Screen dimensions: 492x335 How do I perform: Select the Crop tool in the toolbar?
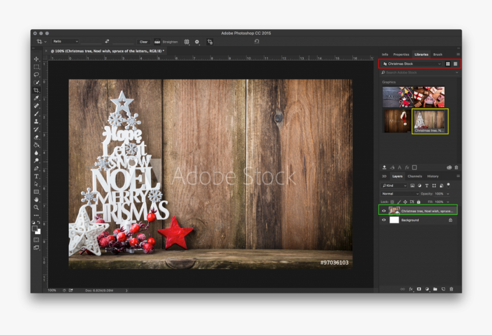[35, 89]
